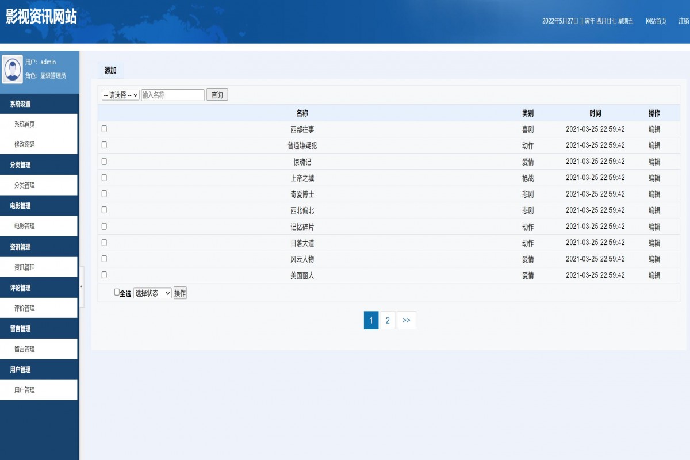This screenshot has height=460, width=690.
Task: Tick the checkbox for 西部往事
Action: 104,129
